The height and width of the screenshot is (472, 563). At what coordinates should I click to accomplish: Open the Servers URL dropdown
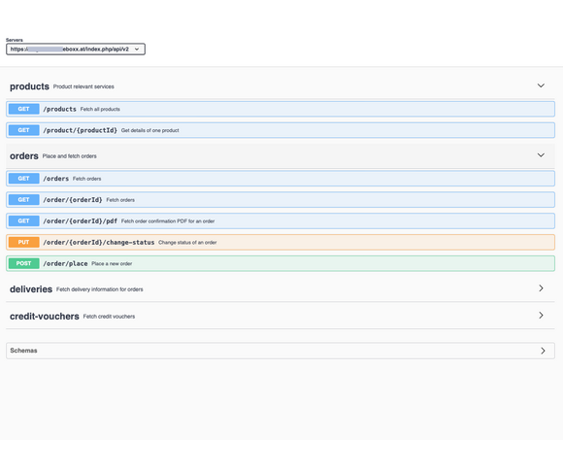[76, 50]
